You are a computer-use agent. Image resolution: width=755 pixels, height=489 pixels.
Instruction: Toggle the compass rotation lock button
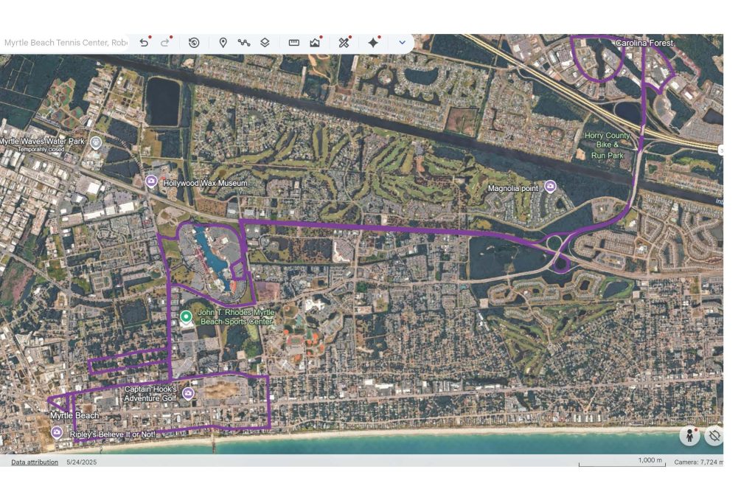[x=714, y=435]
